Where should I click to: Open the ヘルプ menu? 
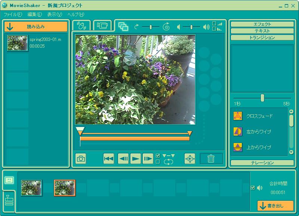point(76,15)
